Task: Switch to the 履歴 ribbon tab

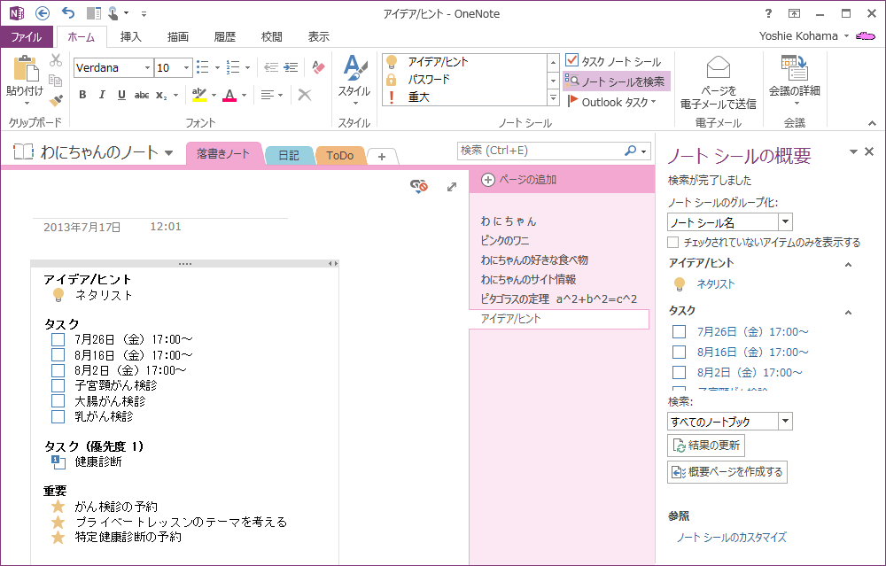Action: tap(224, 36)
